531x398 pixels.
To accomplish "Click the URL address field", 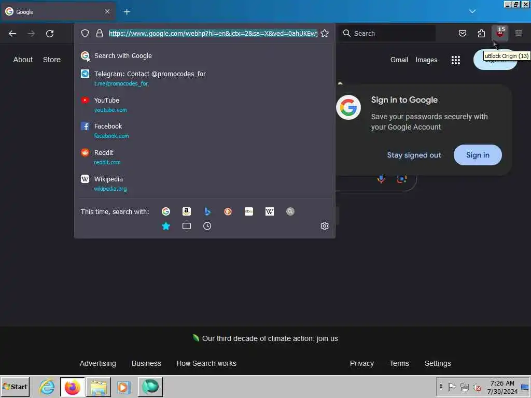I will click(213, 33).
